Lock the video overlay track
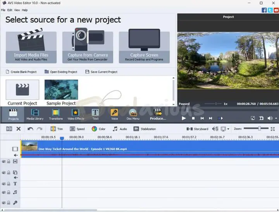The height and width of the screenshot is (212, 279). coord(9,173)
